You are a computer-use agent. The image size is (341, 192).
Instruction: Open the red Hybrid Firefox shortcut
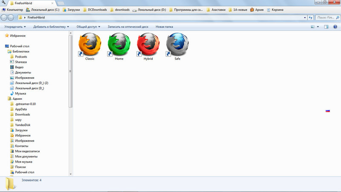(148, 45)
